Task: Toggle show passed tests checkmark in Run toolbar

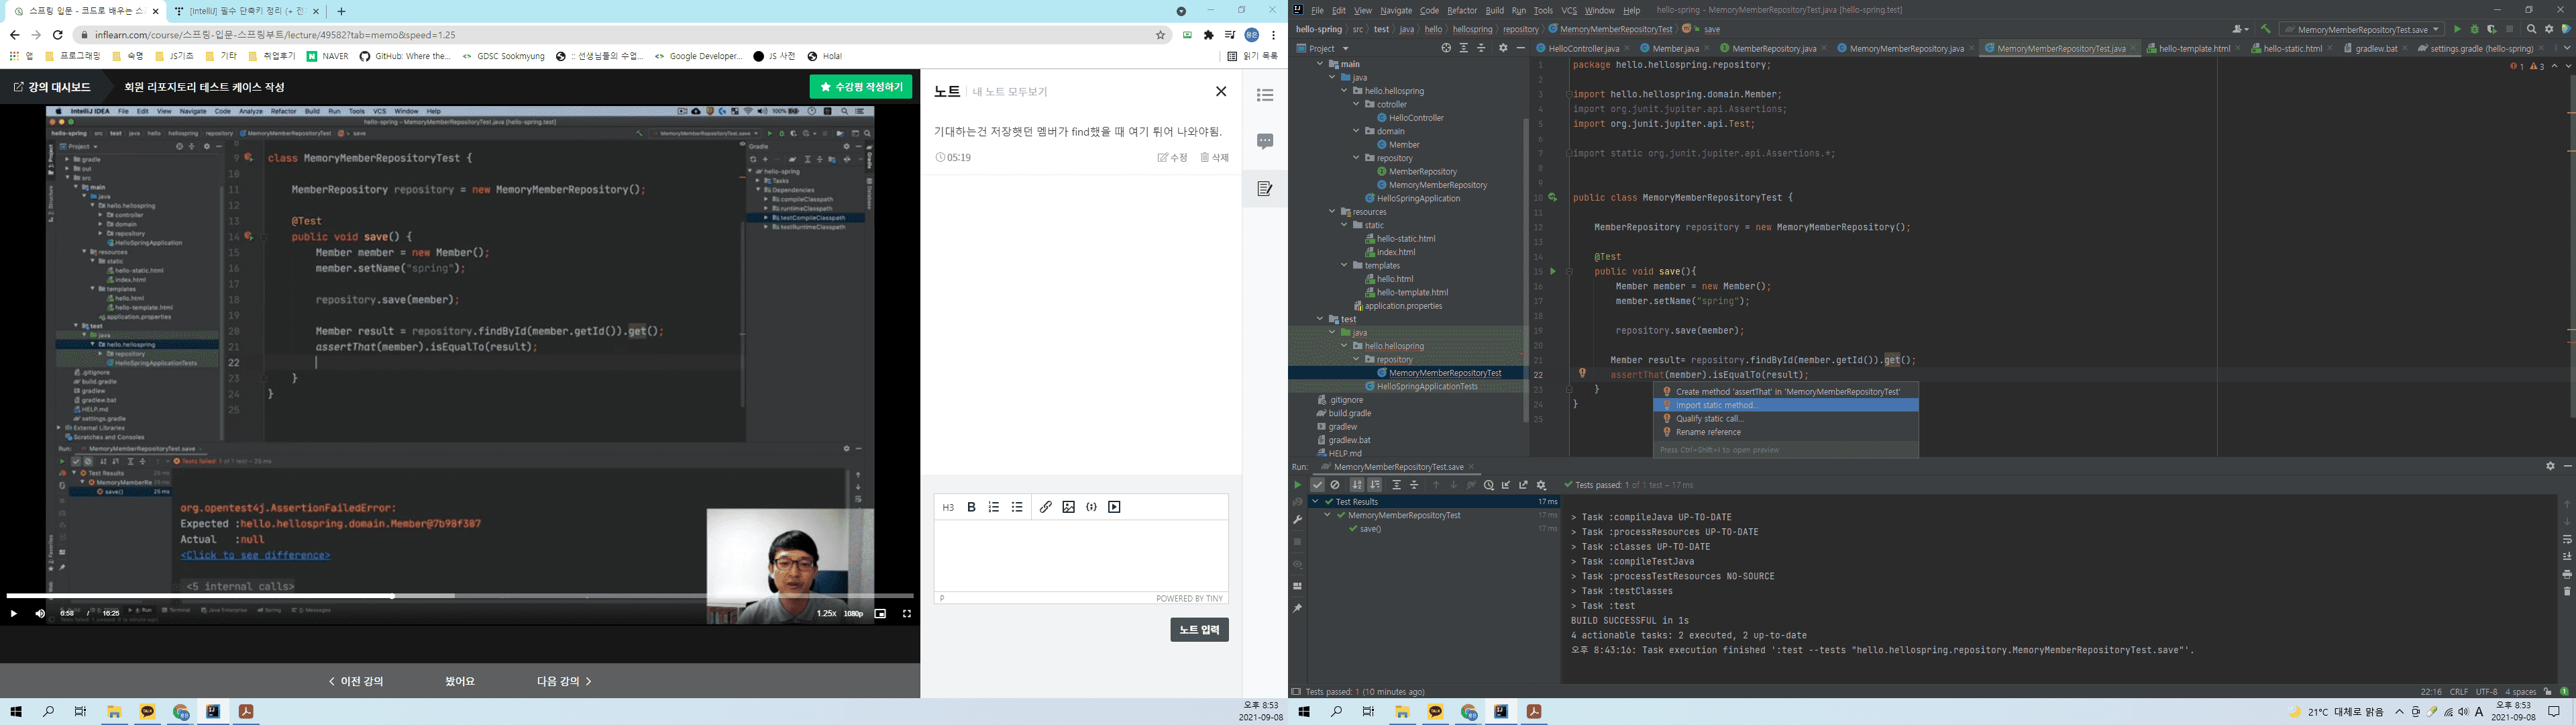Action: (1318, 485)
